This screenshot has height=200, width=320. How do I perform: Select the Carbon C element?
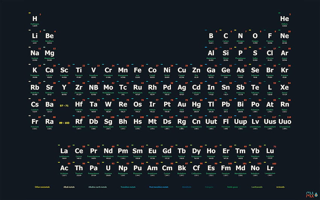click(226, 37)
